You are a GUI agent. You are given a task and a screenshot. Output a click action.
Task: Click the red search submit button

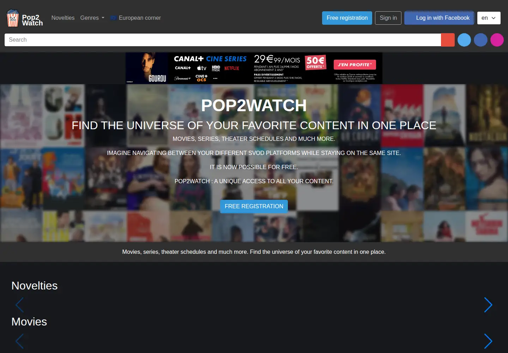(448, 40)
